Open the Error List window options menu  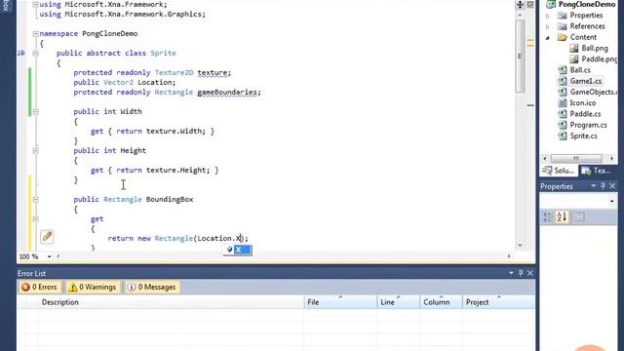[511, 273]
